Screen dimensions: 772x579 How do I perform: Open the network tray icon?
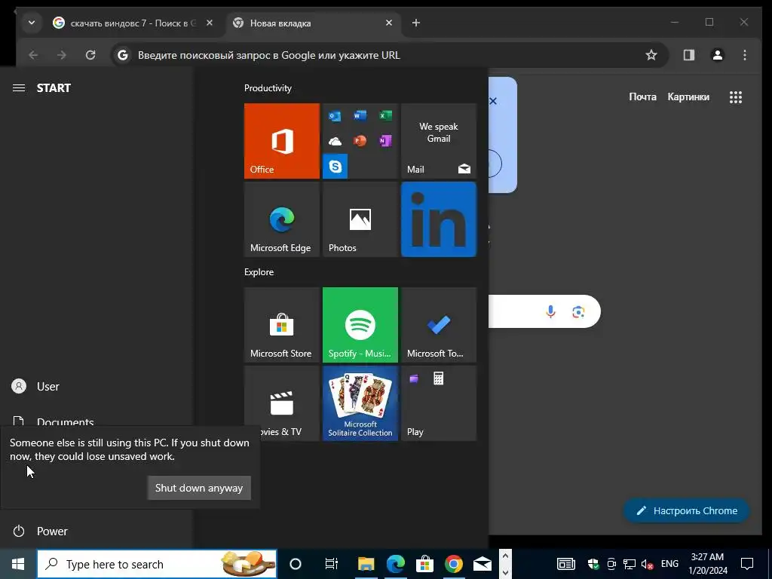pos(630,564)
